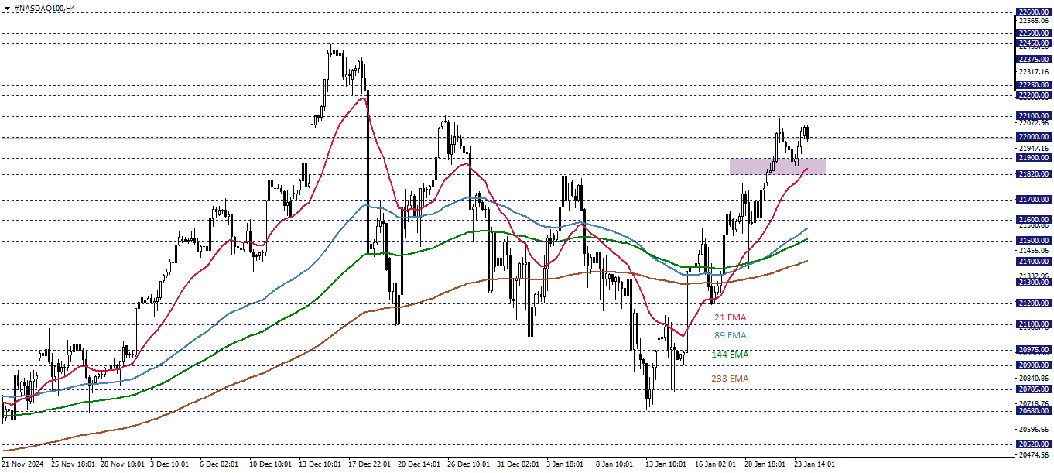Click the 22565.06 price scale value
Screen dimensions: 1054x473
click(x=1034, y=21)
